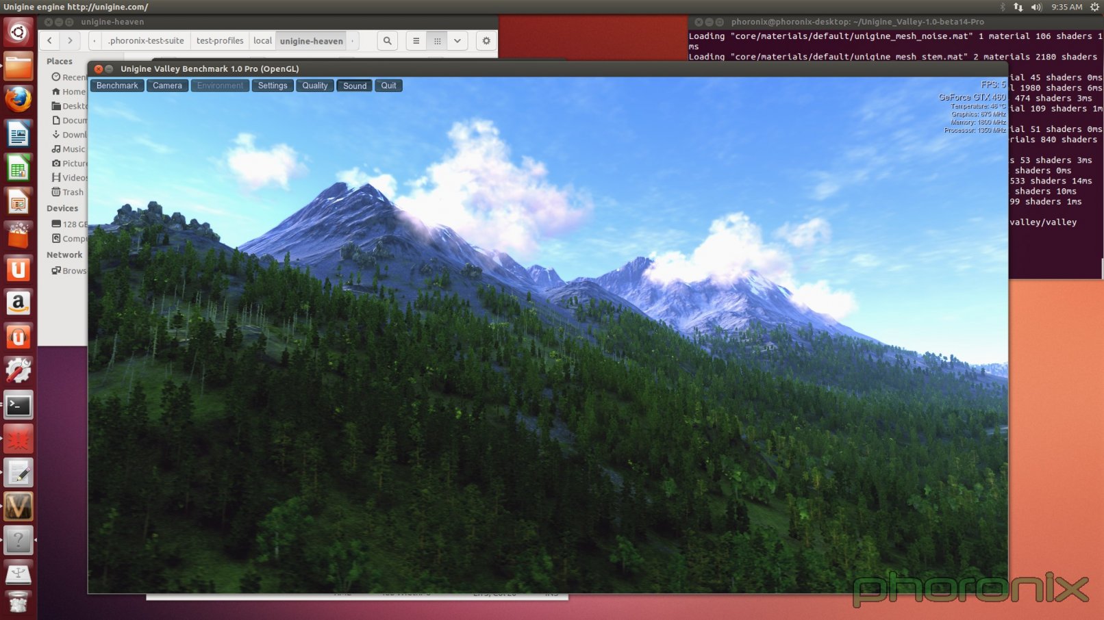Open Documents in Places sidebar

(x=68, y=120)
